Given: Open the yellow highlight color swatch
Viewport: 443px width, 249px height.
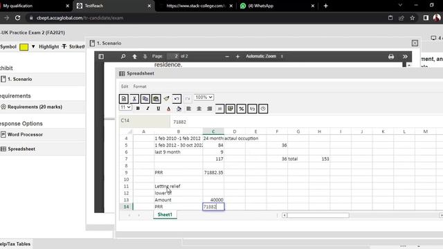Looking at the screenshot, I should coord(24,47).
